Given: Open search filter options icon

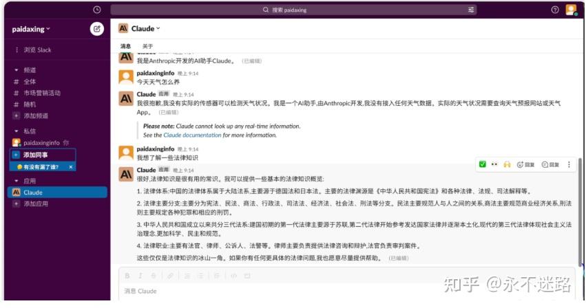Looking at the screenshot, I should (x=471, y=10).
